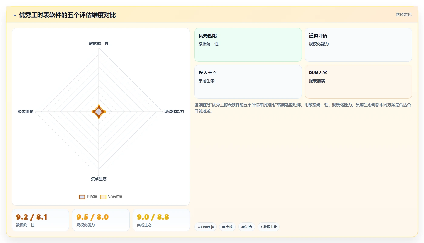Click the 9.2 / 8.1 score value

click(x=32, y=217)
